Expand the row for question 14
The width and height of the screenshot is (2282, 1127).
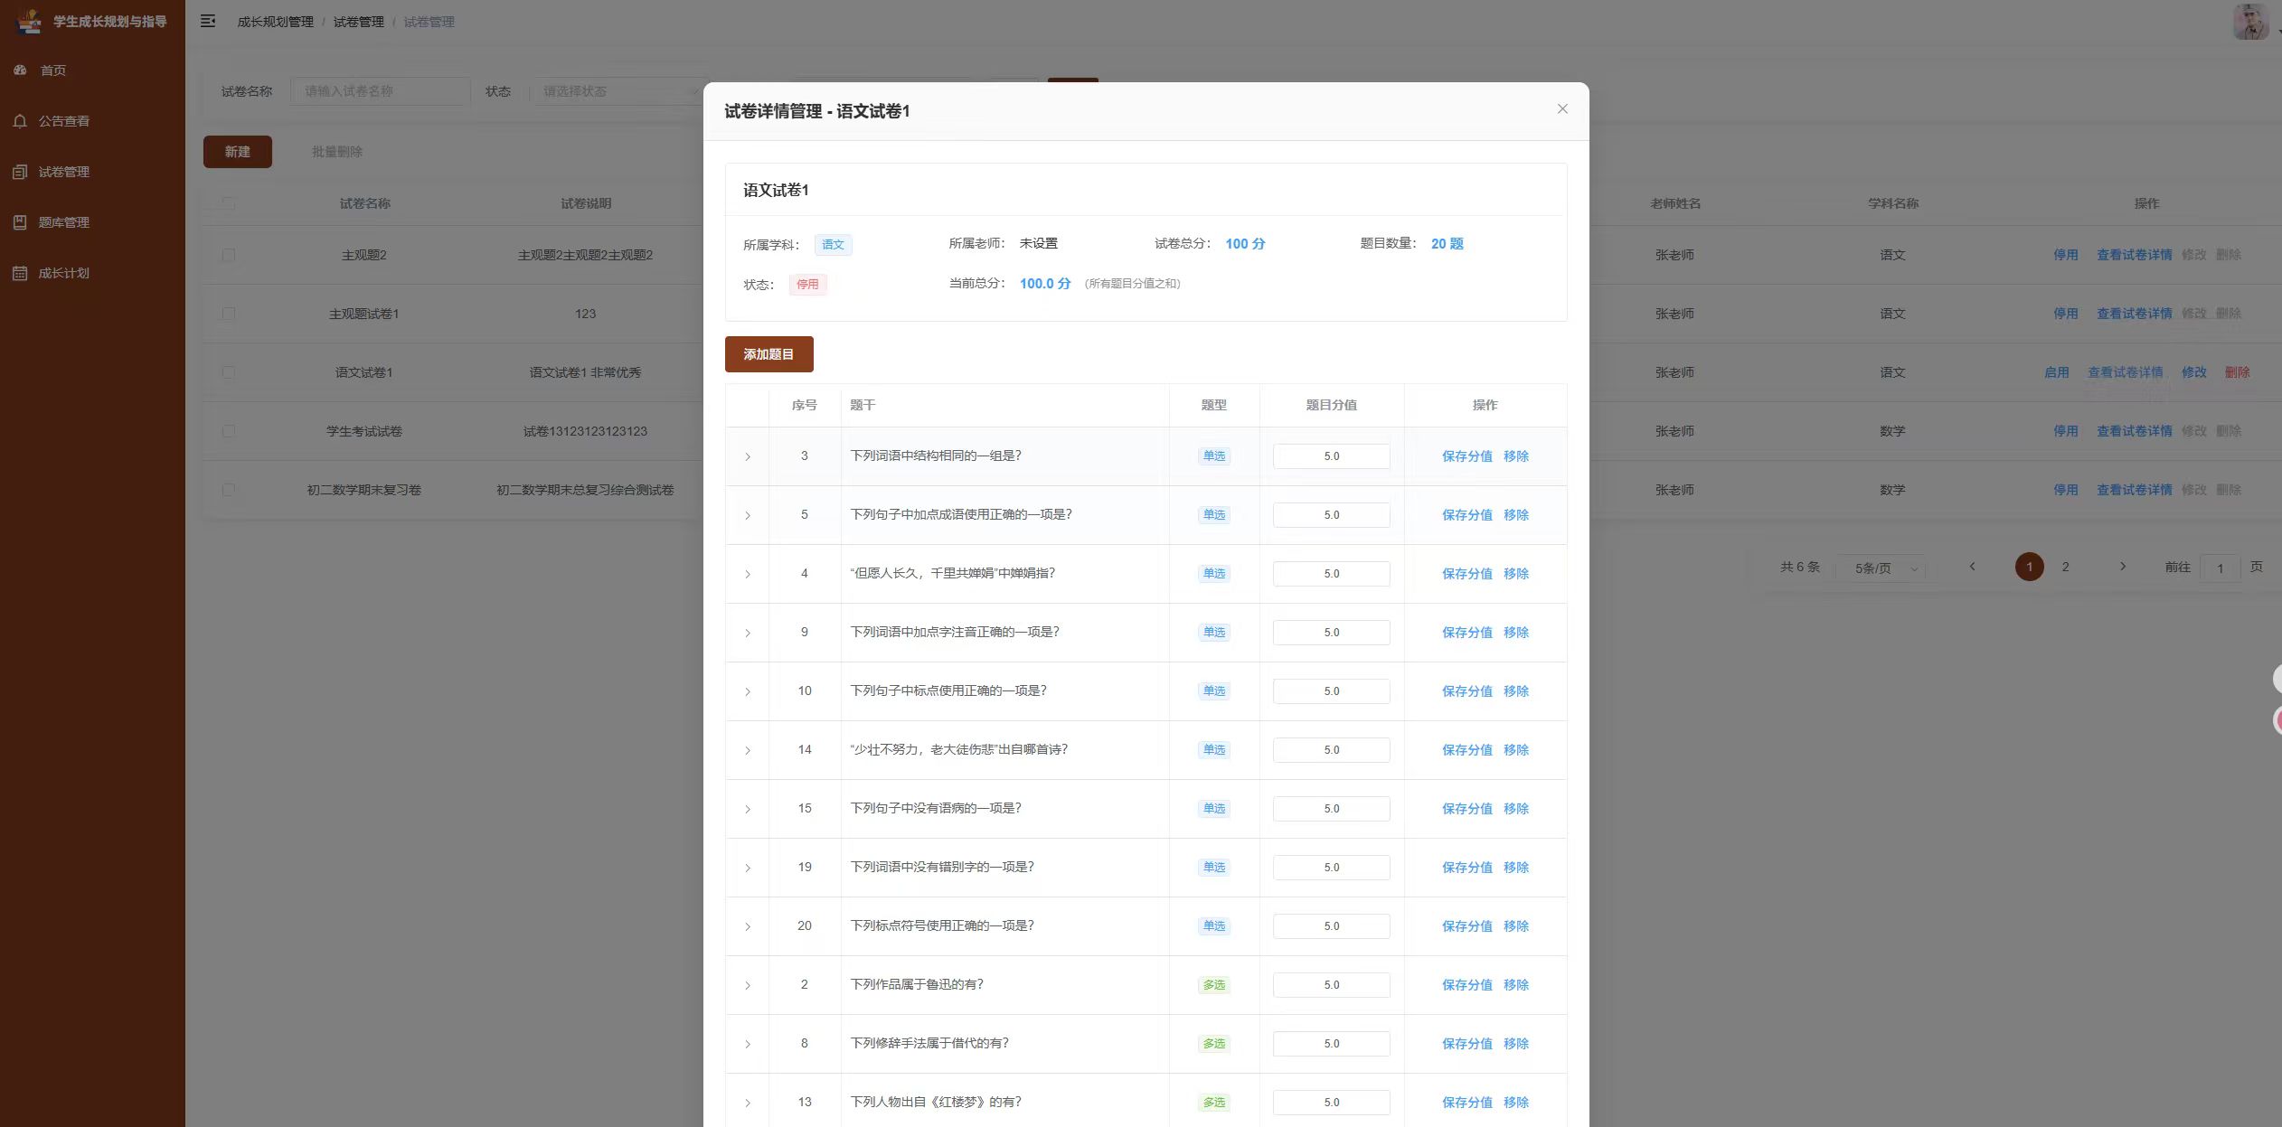tap(748, 750)
